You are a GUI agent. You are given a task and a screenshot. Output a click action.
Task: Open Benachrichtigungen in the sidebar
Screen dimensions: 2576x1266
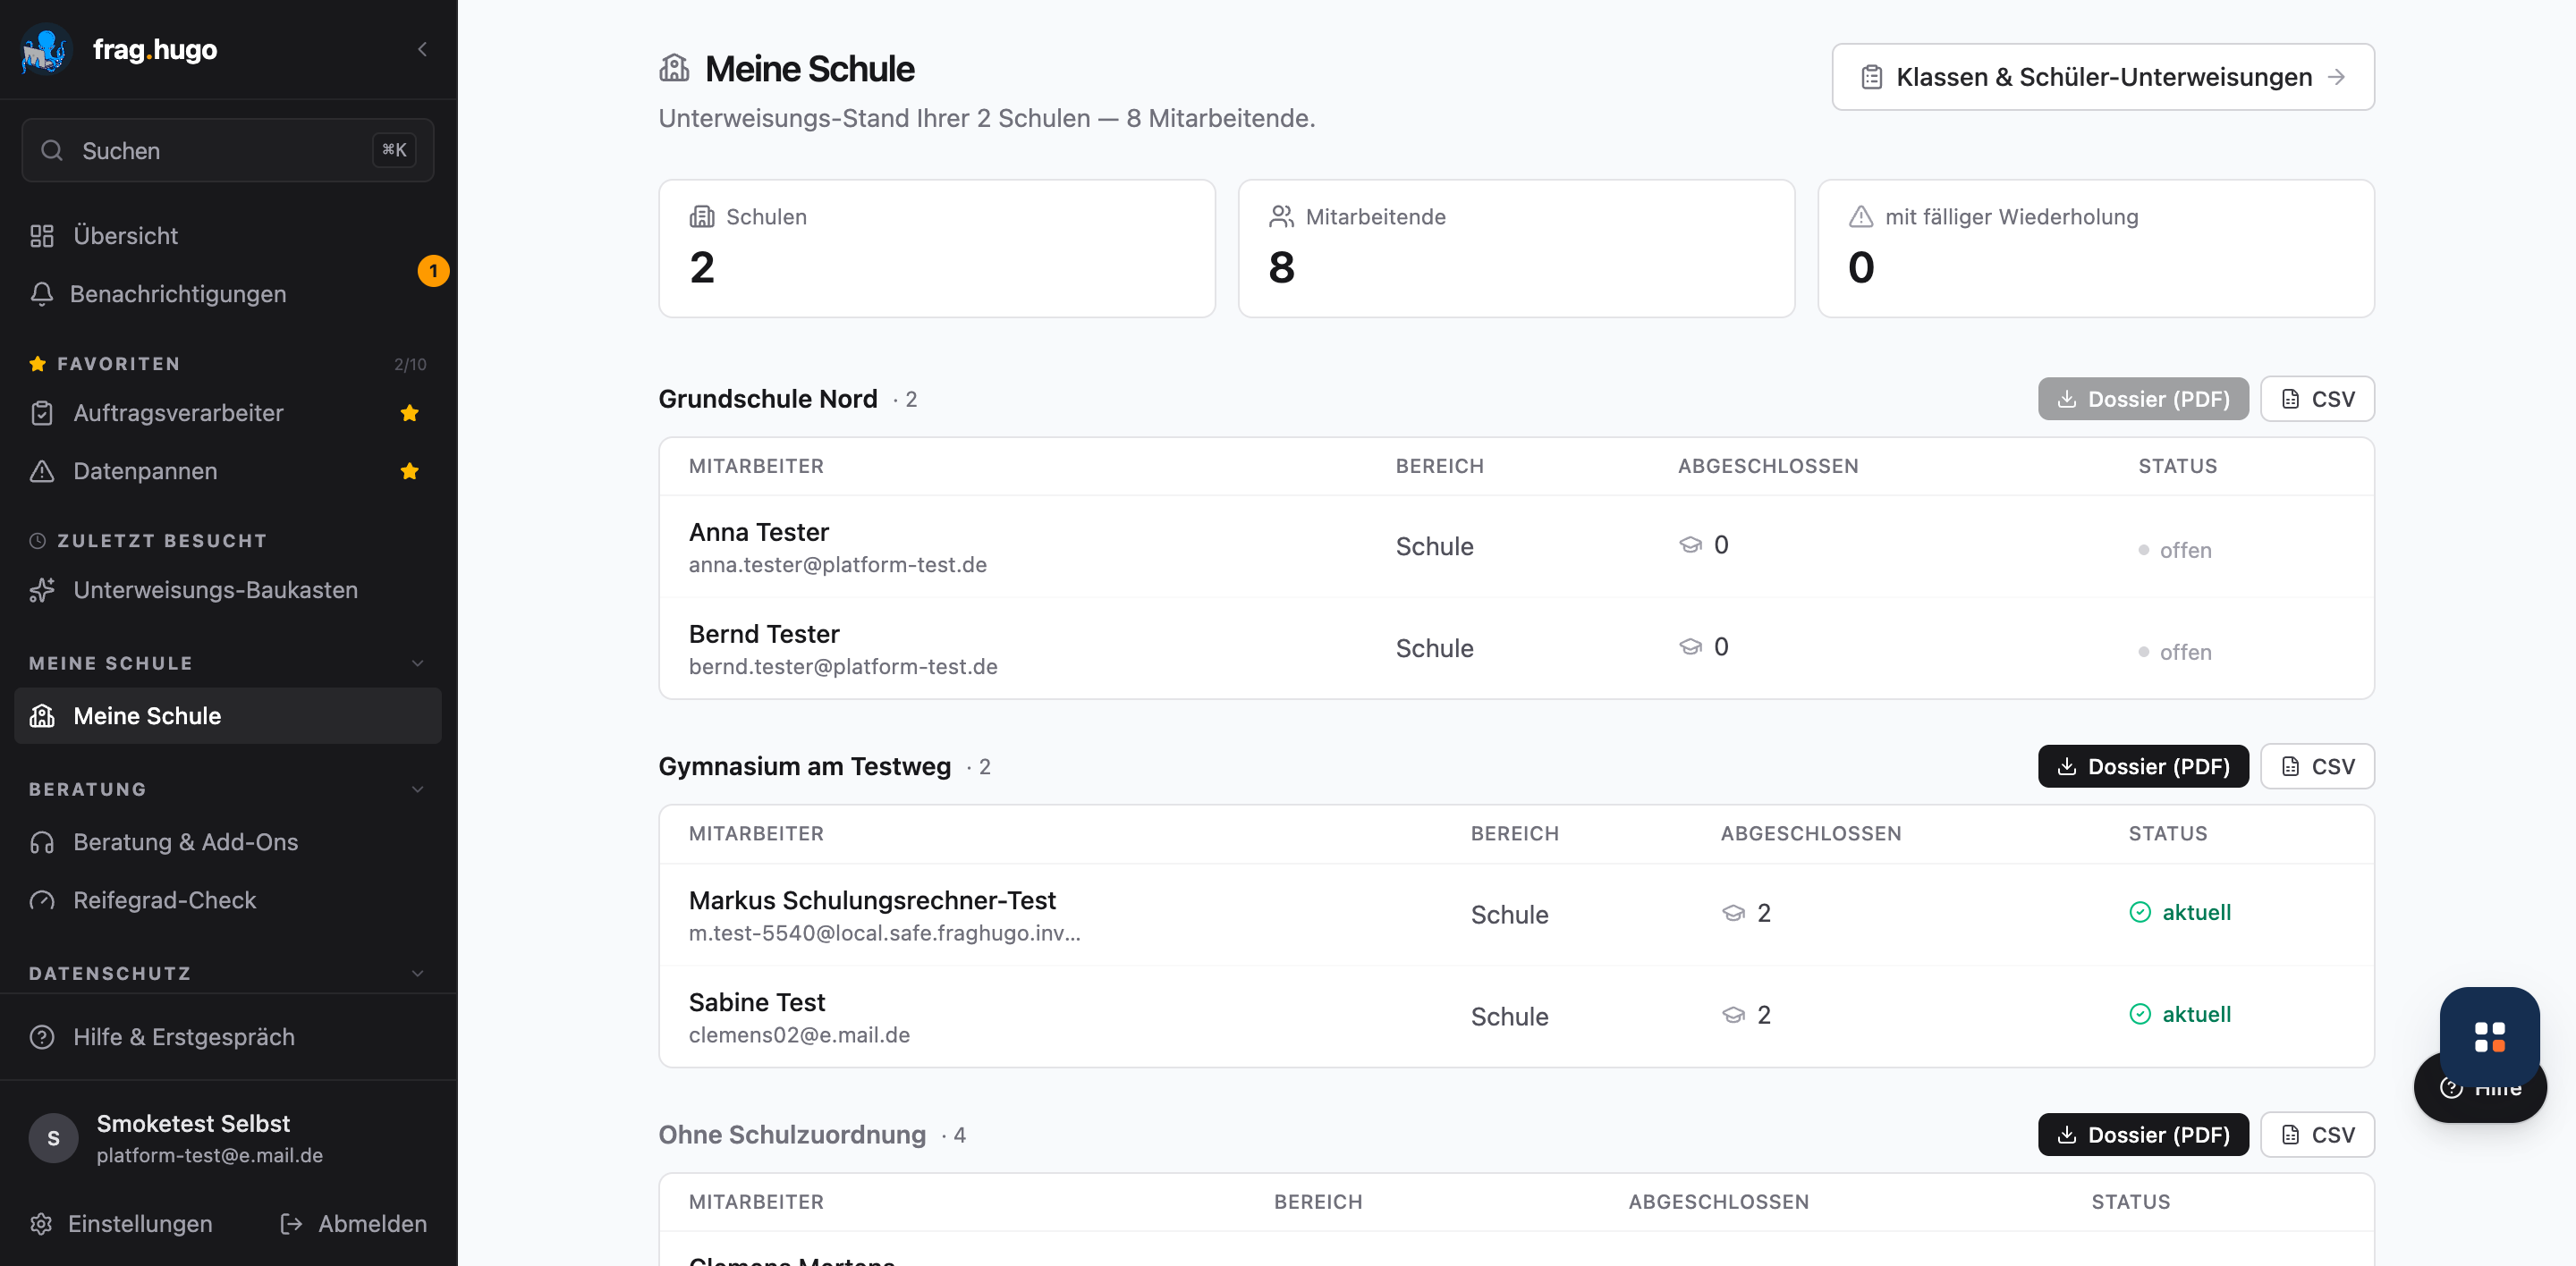(228, 294)
